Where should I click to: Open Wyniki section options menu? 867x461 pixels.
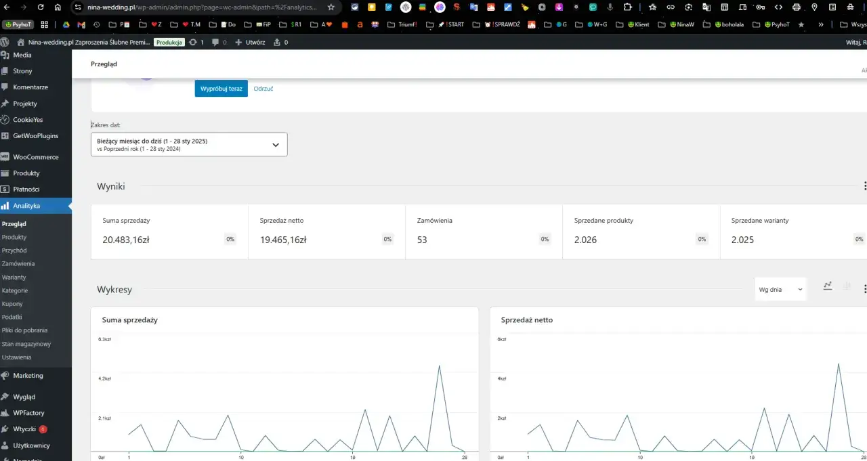[864, 186]
